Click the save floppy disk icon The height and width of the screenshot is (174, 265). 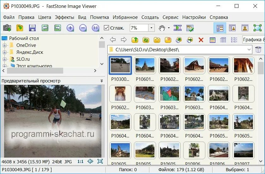[x=32, y=28]
